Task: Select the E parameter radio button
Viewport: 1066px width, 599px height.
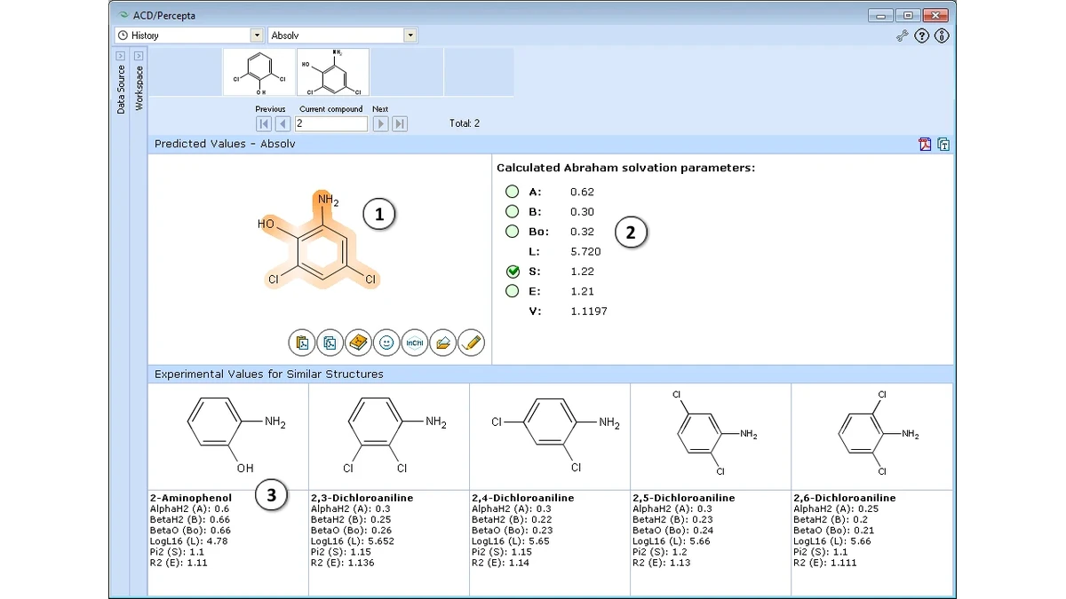Action: tap(513, 291)
